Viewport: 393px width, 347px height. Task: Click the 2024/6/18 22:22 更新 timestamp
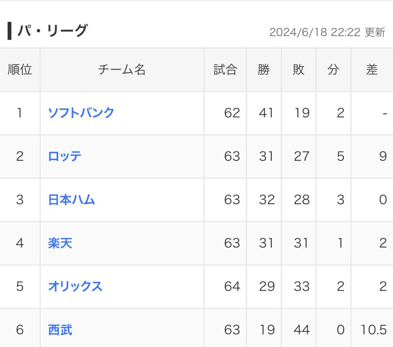click(327, 32)
